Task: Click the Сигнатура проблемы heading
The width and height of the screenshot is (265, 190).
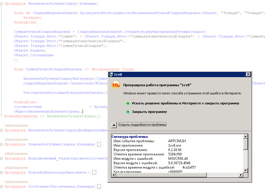Action: pyautogui.click(x=130, y=137)
